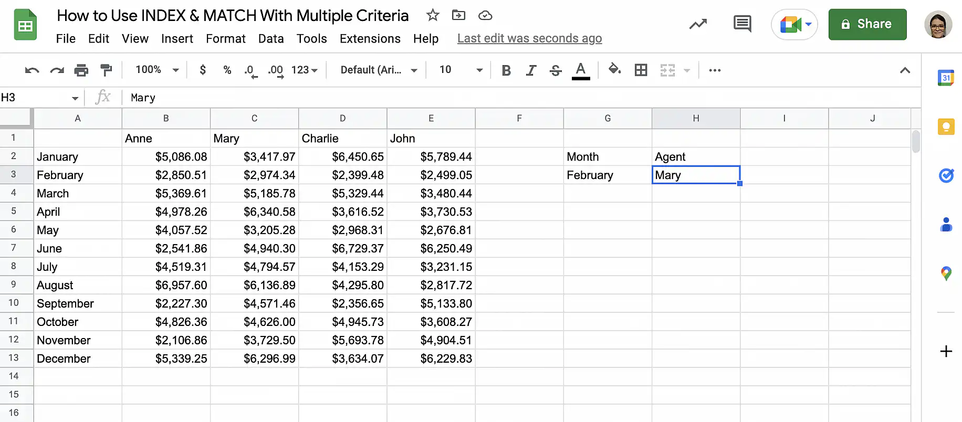Image resolution: width=962 pixels, height=422 pixels.
Task: Activate the Paint format roller
Action: (106, 70)
